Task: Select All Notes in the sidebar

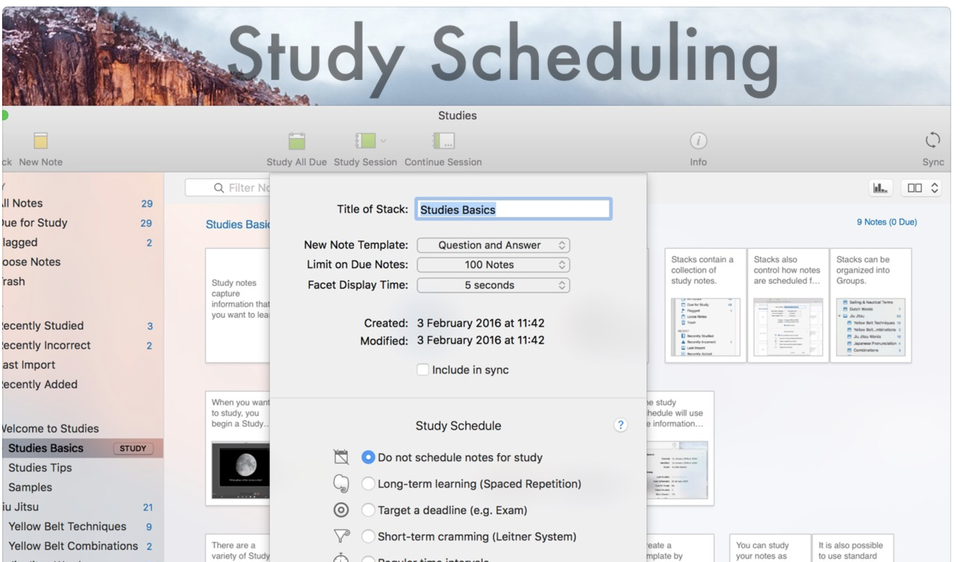Action: (x=82, y=203)
